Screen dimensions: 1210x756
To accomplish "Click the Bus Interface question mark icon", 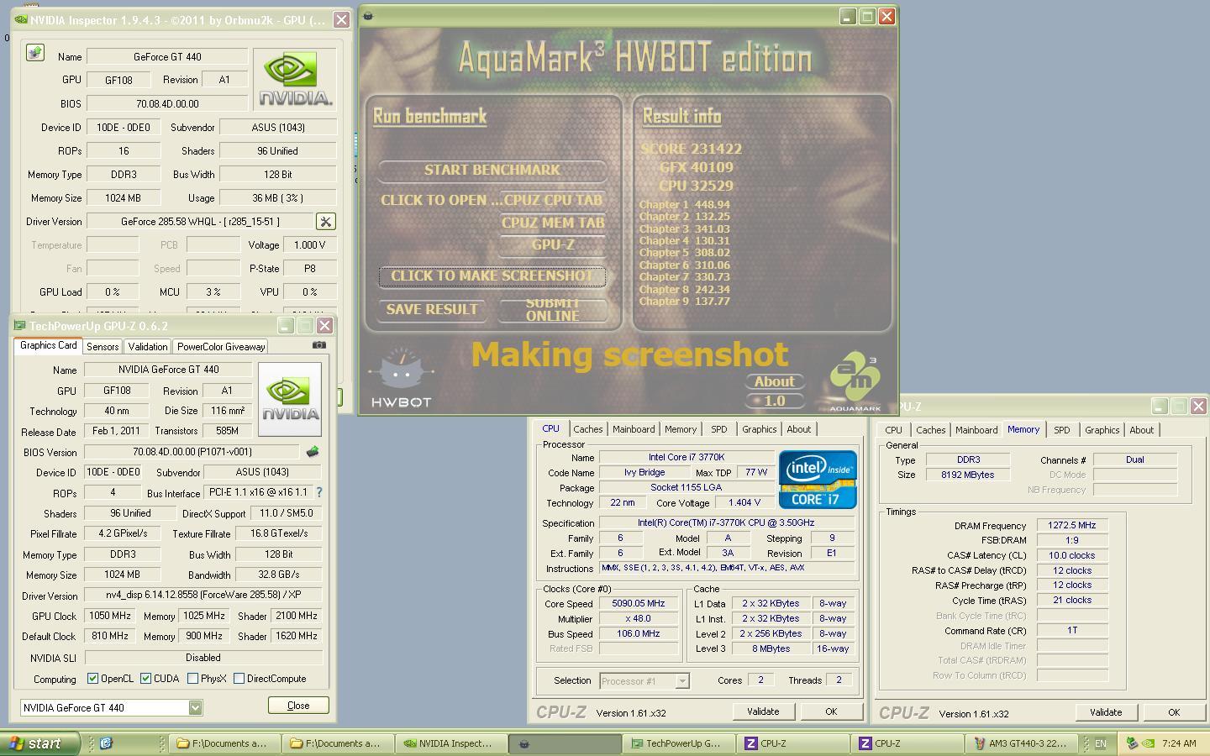I will tap(318, 492).
